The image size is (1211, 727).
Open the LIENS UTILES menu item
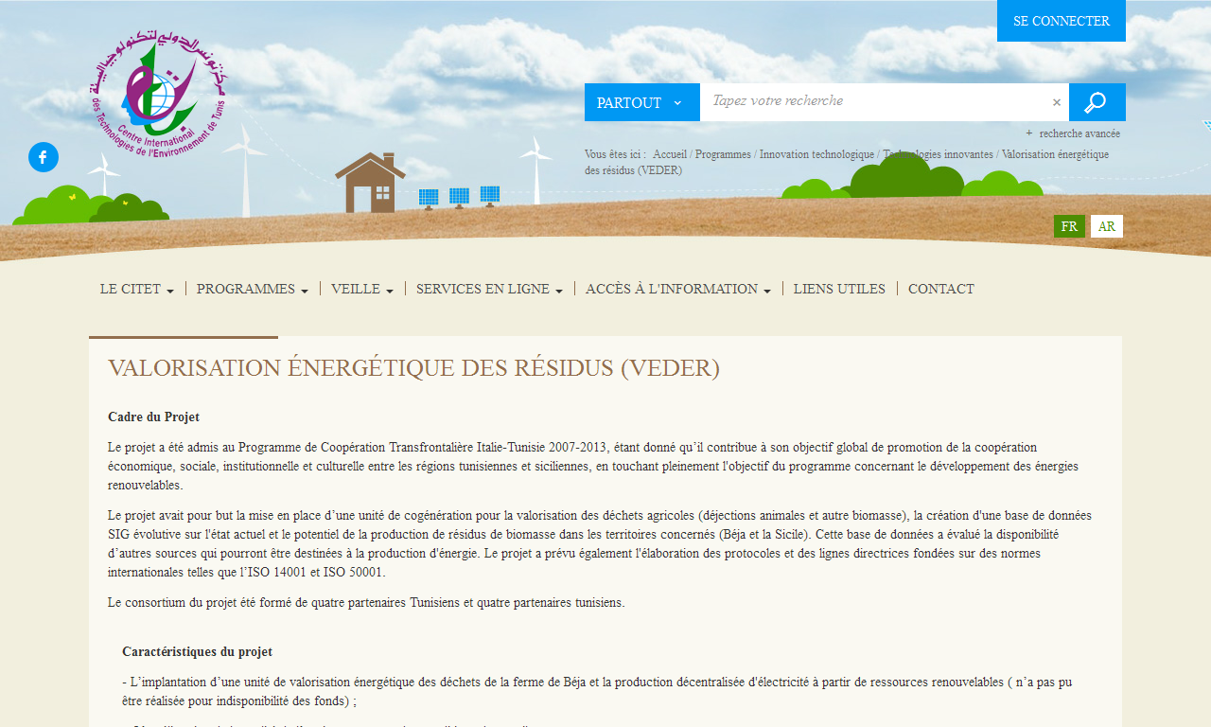839,289
